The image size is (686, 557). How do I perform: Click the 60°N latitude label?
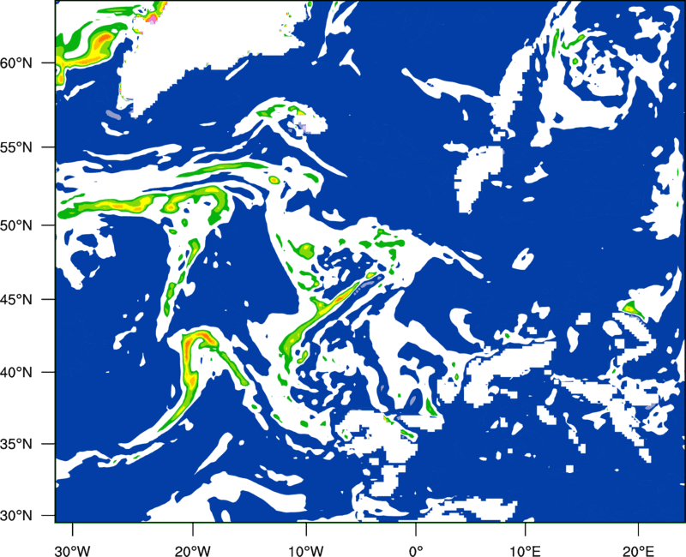[16, 63]
